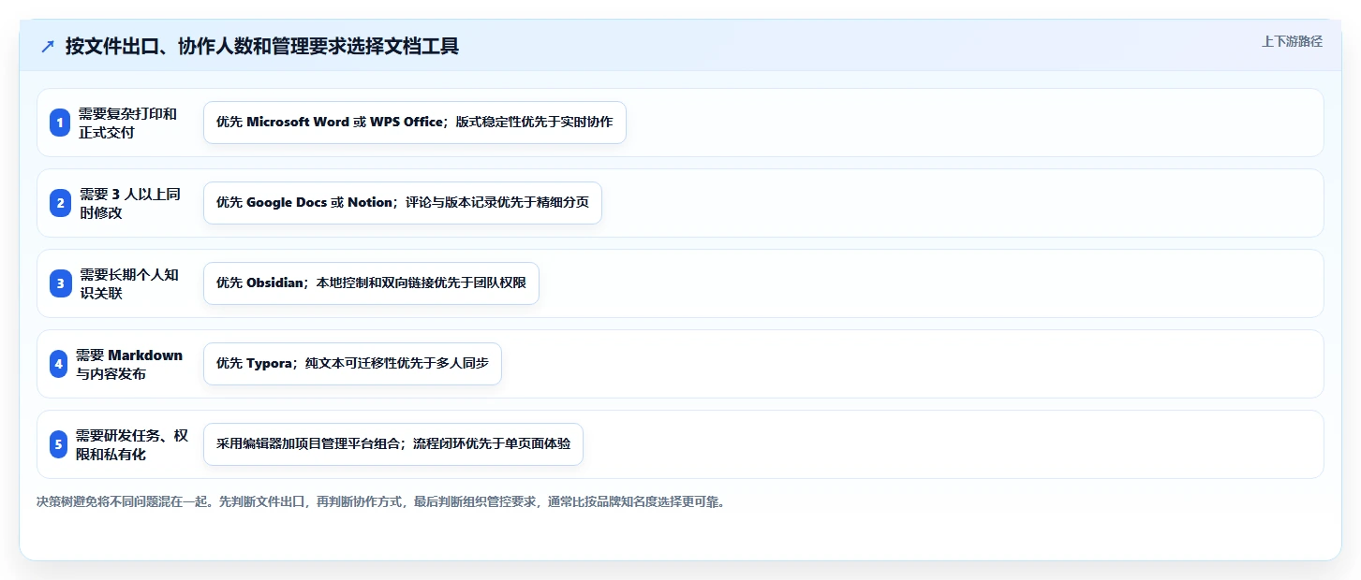The height and width of the screenshot is (580, 1361).
Task: Open the Microsoft Word or WPS Office recommendation box
Action: point(414,123)
